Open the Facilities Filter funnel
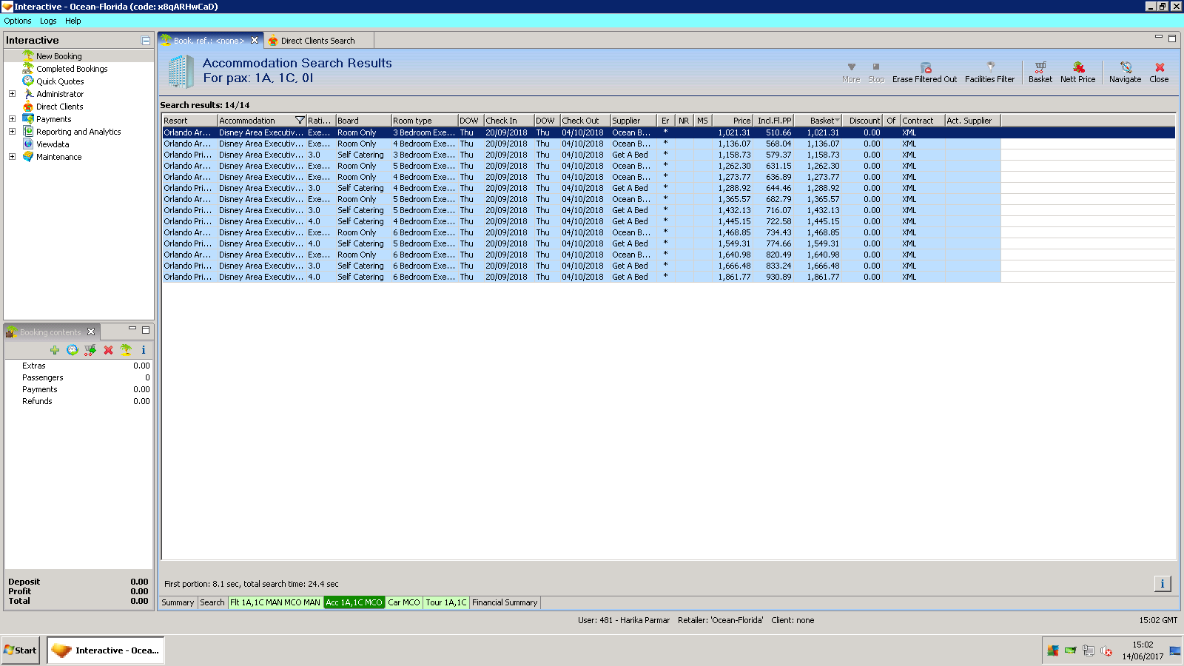The height and width of the screenshot is (666, 1184). 990,68
